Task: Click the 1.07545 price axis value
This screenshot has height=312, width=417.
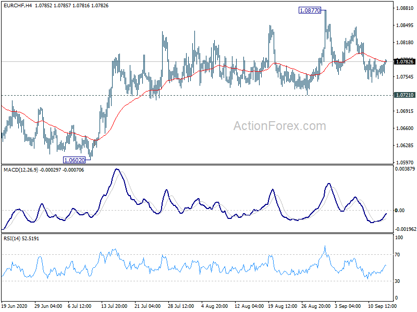Action: coord(405,76)
